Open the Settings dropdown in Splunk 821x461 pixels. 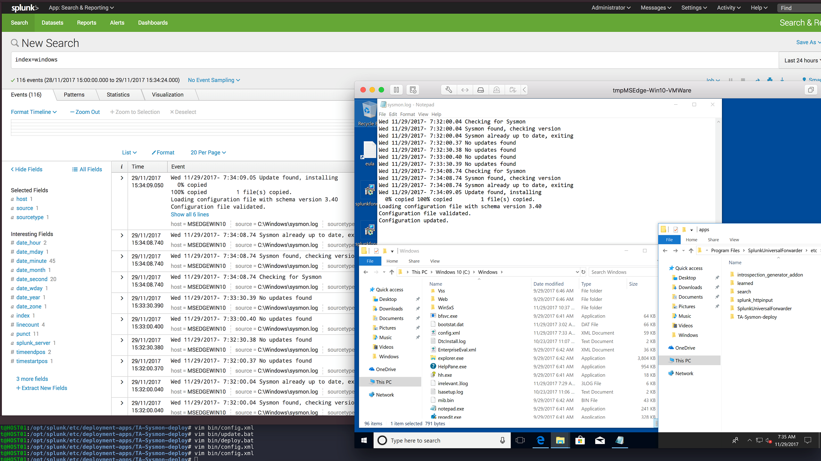pos(694,8)
